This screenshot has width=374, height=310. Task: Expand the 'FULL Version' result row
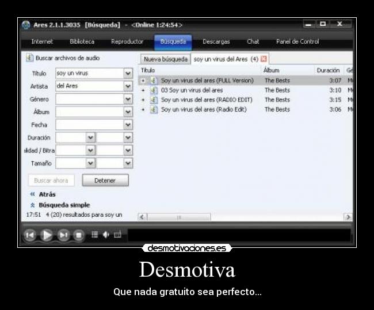point(143,81)
